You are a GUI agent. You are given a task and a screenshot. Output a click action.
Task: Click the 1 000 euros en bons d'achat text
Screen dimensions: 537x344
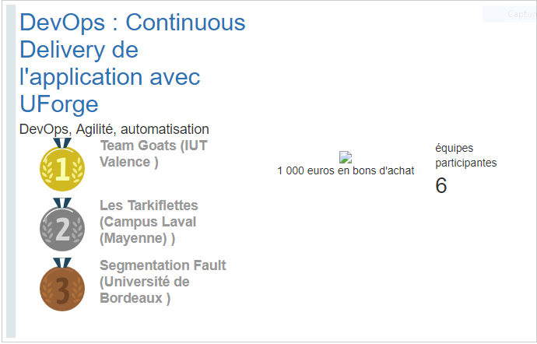346,170
